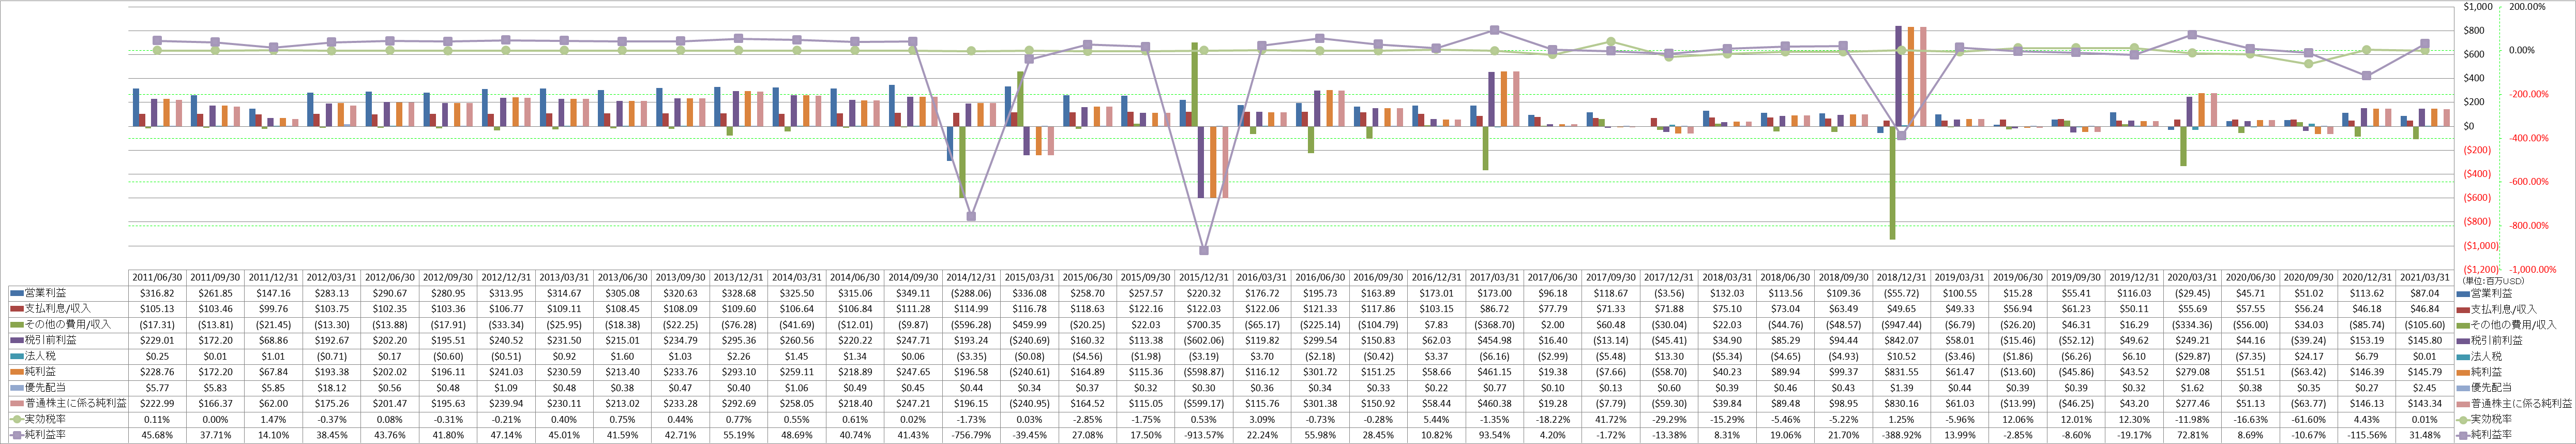The width and height of the screenshot is (2576, 444).
Task: Click the 45.68% cell
Action: [x=158, y=434]
